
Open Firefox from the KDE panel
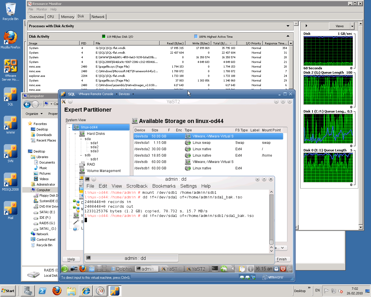[x=83, y=269]
